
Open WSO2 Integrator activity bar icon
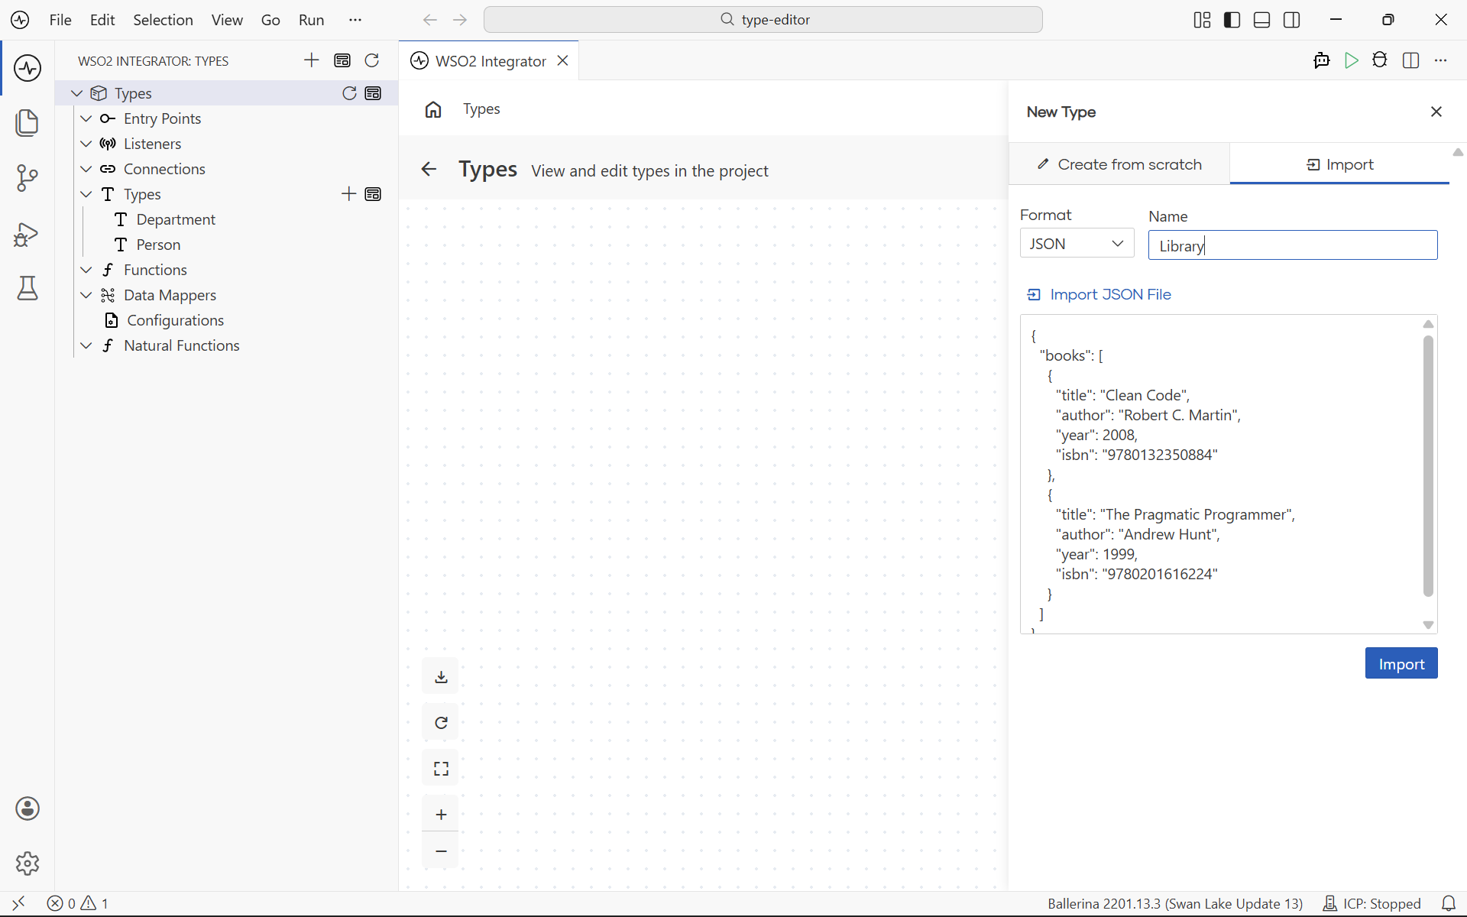(28, 68)
